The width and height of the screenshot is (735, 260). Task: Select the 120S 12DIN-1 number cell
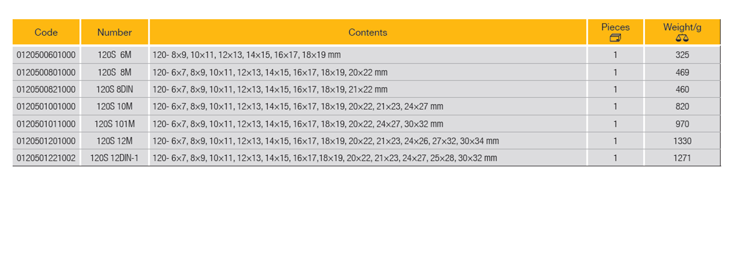tap(114, 159)
